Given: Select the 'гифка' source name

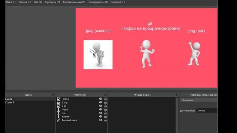Looking at the screenshot, I should 65,109.
